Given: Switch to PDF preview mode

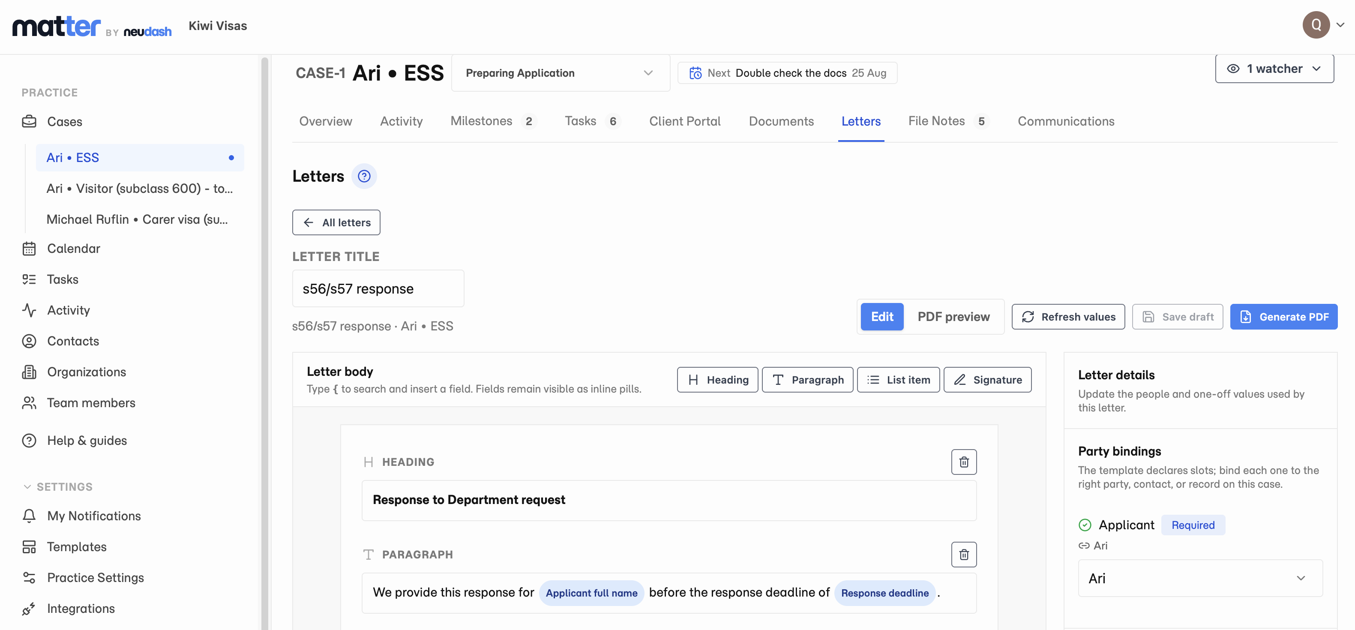Looking at the screenshot, I should tap(953, 317).
